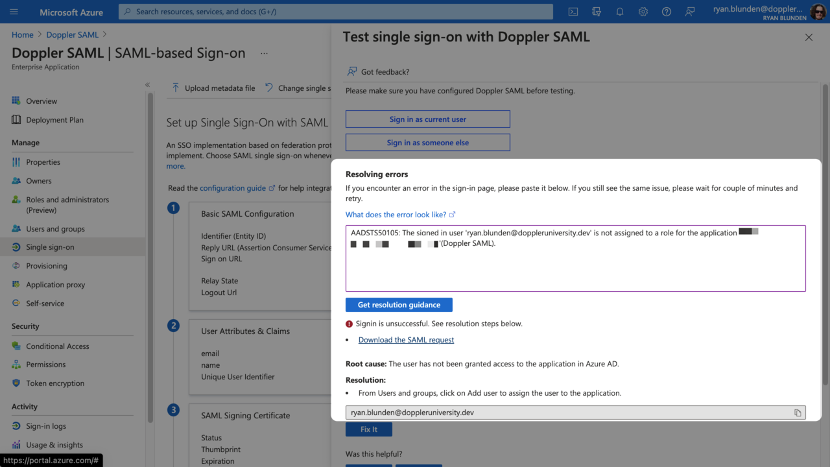Go to Home breadcrumb
This screenshot has height=467, width=830.
click(x=23, y=35)
